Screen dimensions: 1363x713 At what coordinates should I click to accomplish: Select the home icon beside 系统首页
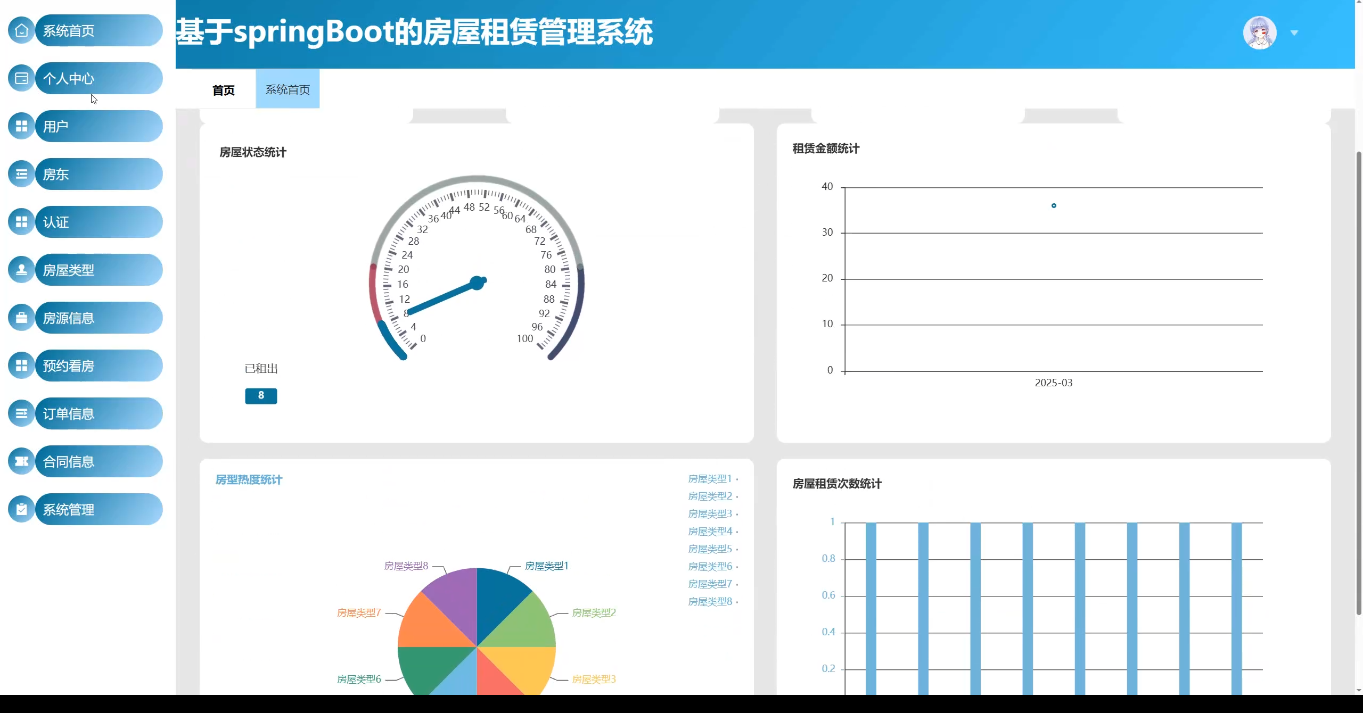(x=21, y=30)
